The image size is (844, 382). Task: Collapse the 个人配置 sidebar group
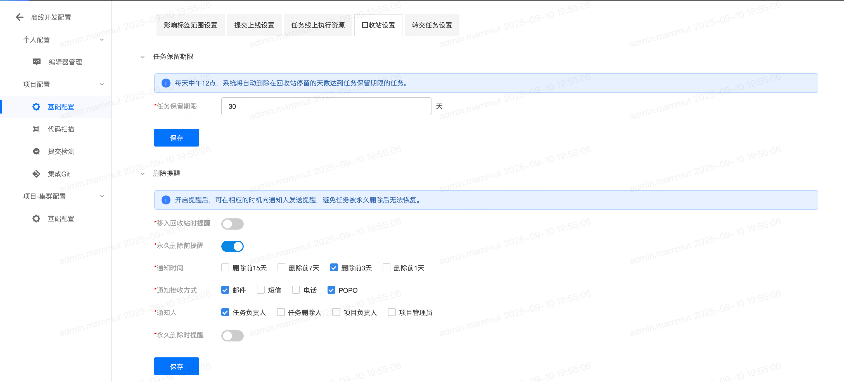(102, 40)
